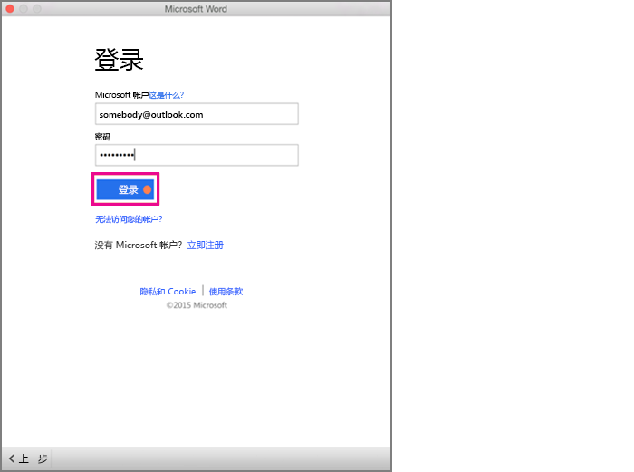Maximize the window with the green button
The width and height of the screenshot is (634, 472).
[x=38, y=9]
